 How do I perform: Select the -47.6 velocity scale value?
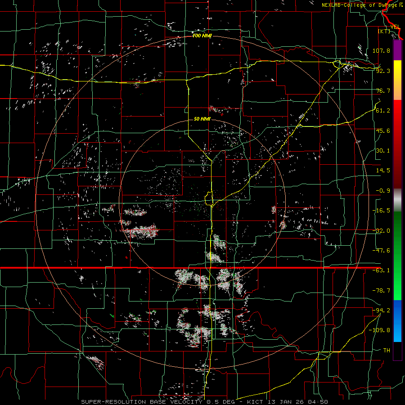pos(381,251)
